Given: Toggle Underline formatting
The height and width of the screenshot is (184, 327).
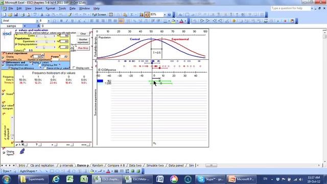Looking at the screenshot, I should (73, 21).
